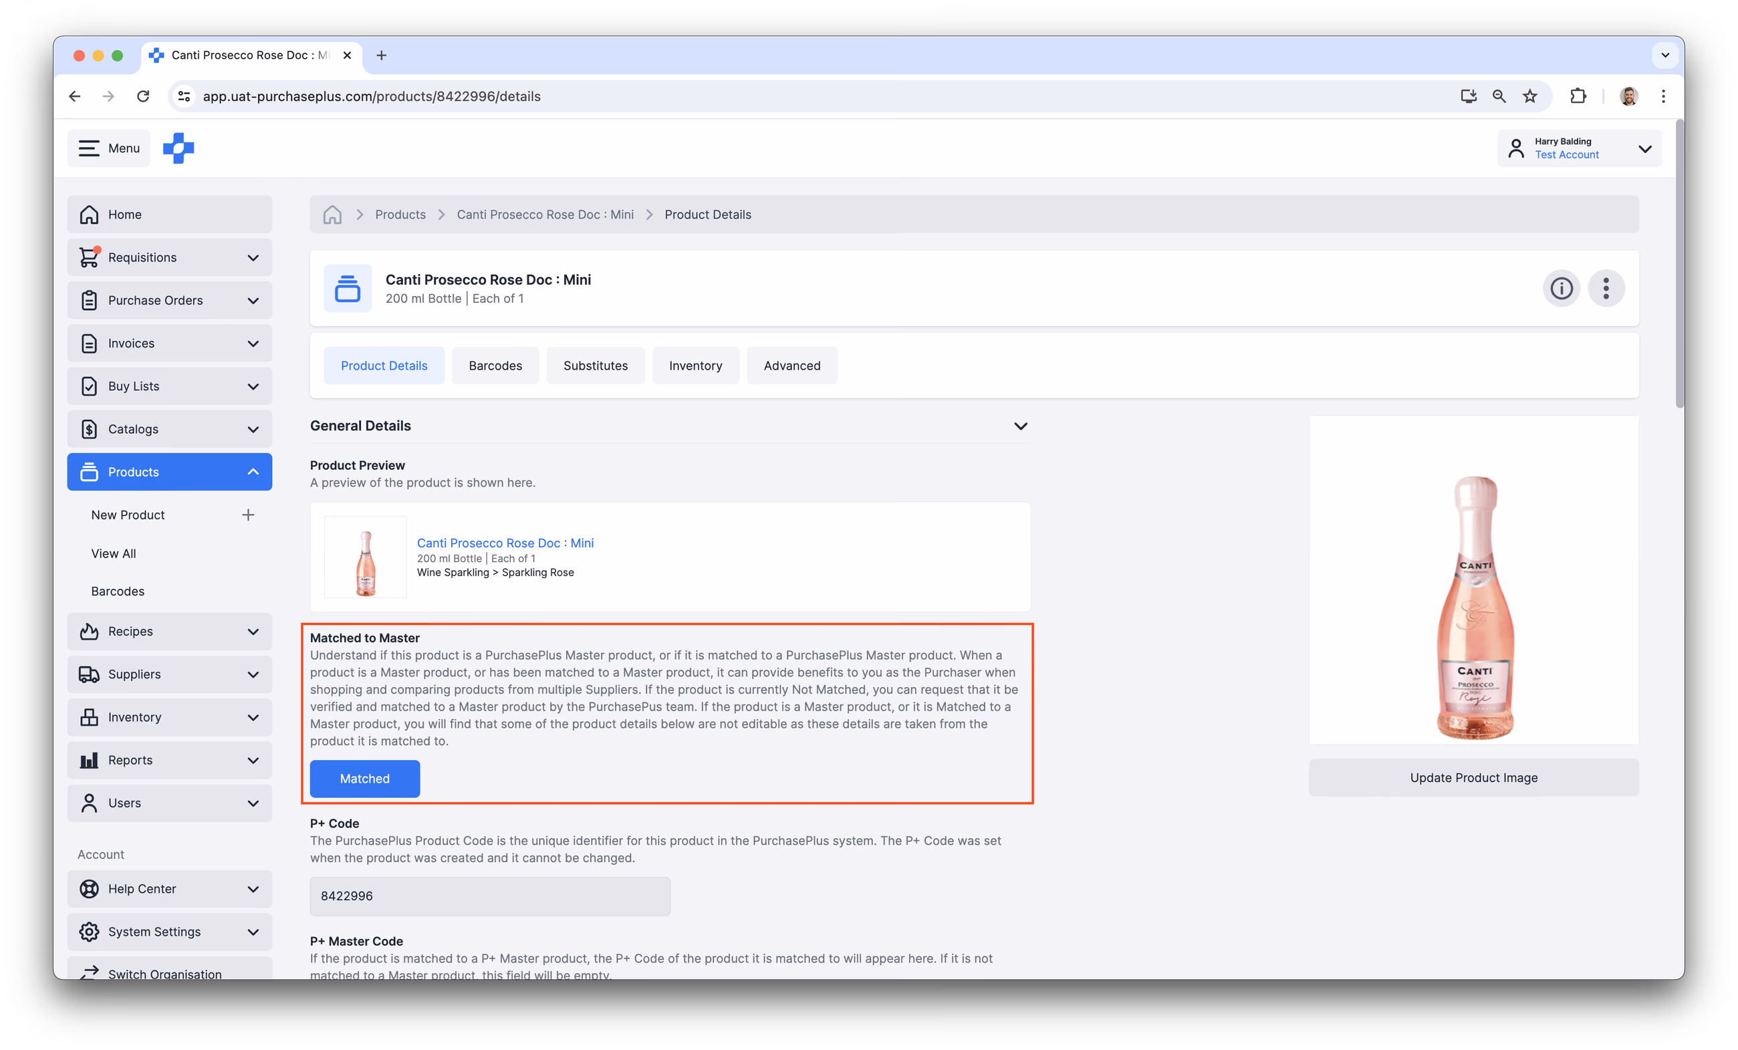
Task: Go back to the previous browser page
Action: click(75, 96)
